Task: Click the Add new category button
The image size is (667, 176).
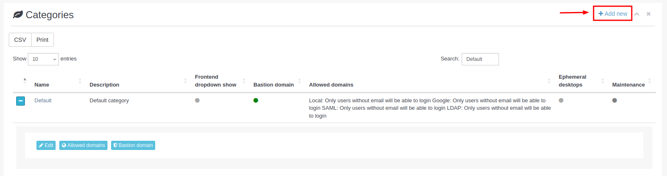Action: 613,14
